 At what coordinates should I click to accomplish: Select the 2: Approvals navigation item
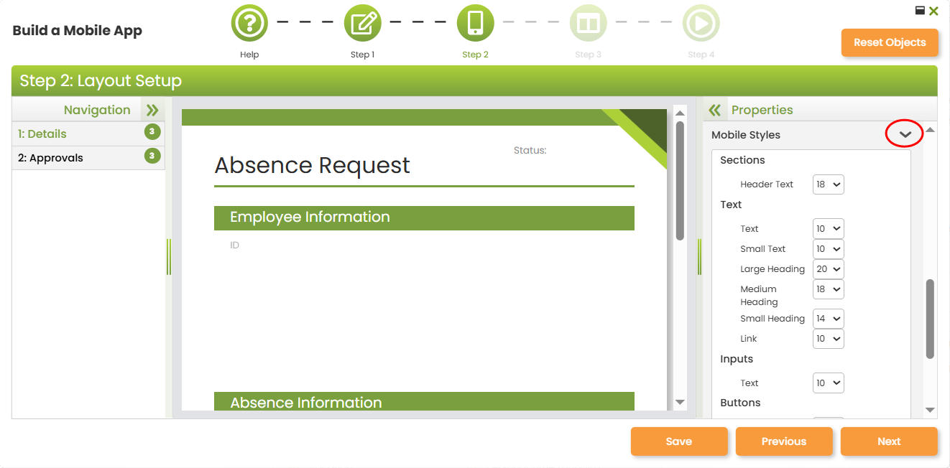pos(50,158)
